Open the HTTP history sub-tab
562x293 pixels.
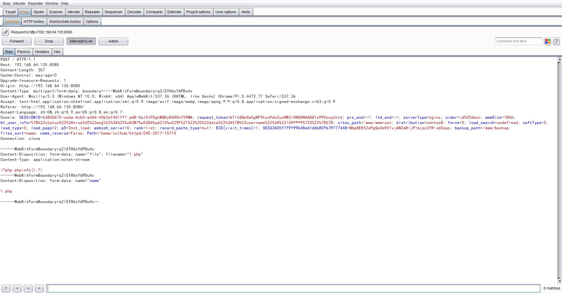point(34,22)
